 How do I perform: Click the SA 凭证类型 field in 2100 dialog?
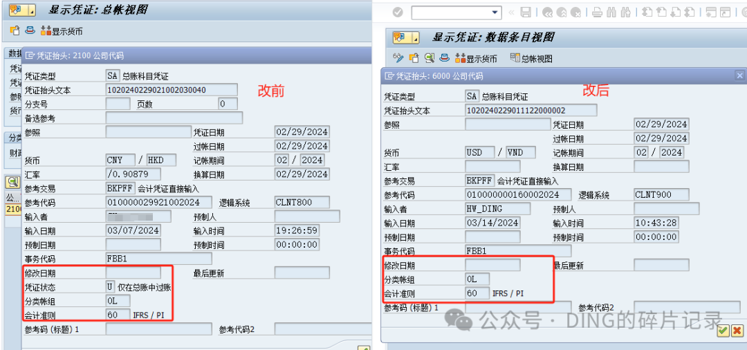coord(113,75)
